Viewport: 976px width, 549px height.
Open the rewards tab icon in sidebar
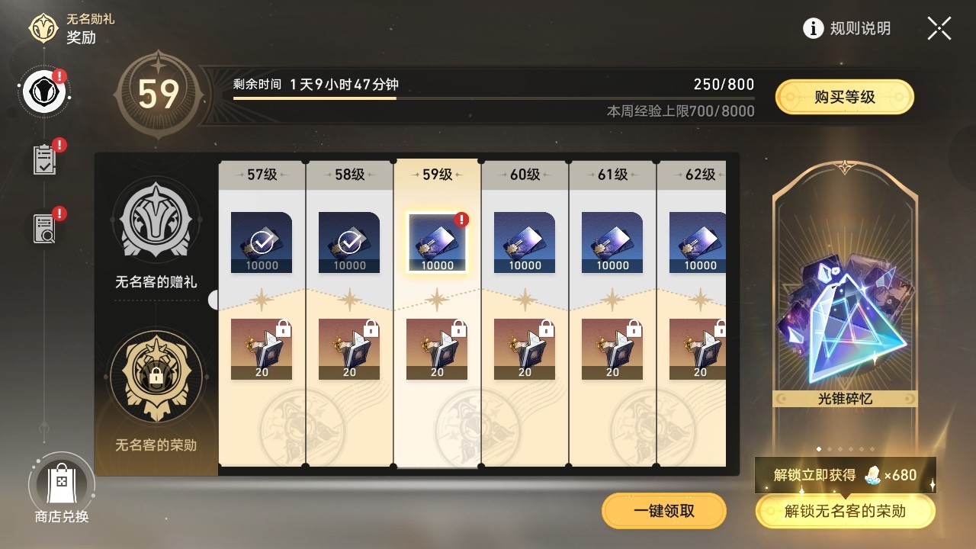(44, 94)
